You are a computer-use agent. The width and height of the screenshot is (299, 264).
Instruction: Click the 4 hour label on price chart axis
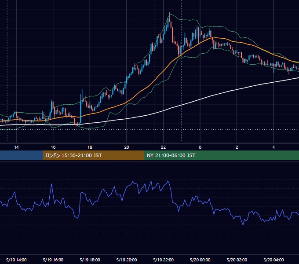(273, 147)
